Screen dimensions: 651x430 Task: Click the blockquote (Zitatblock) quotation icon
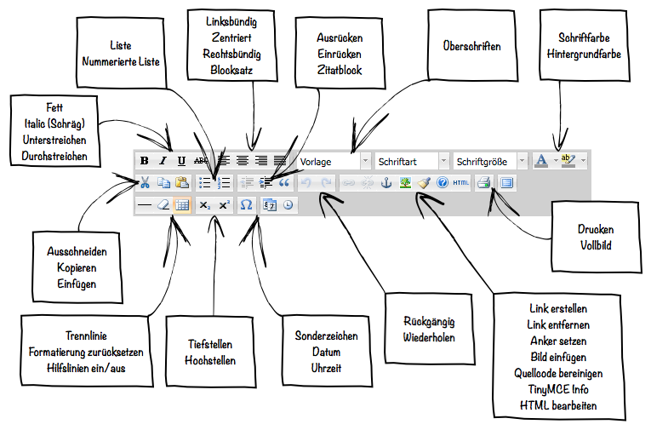pos(284,182)
